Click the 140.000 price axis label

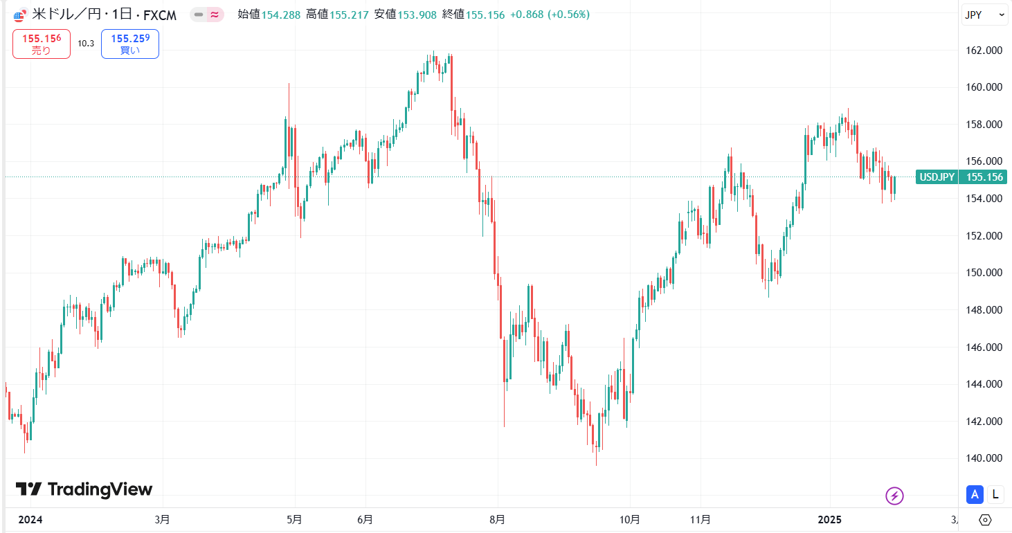point(985,458)
